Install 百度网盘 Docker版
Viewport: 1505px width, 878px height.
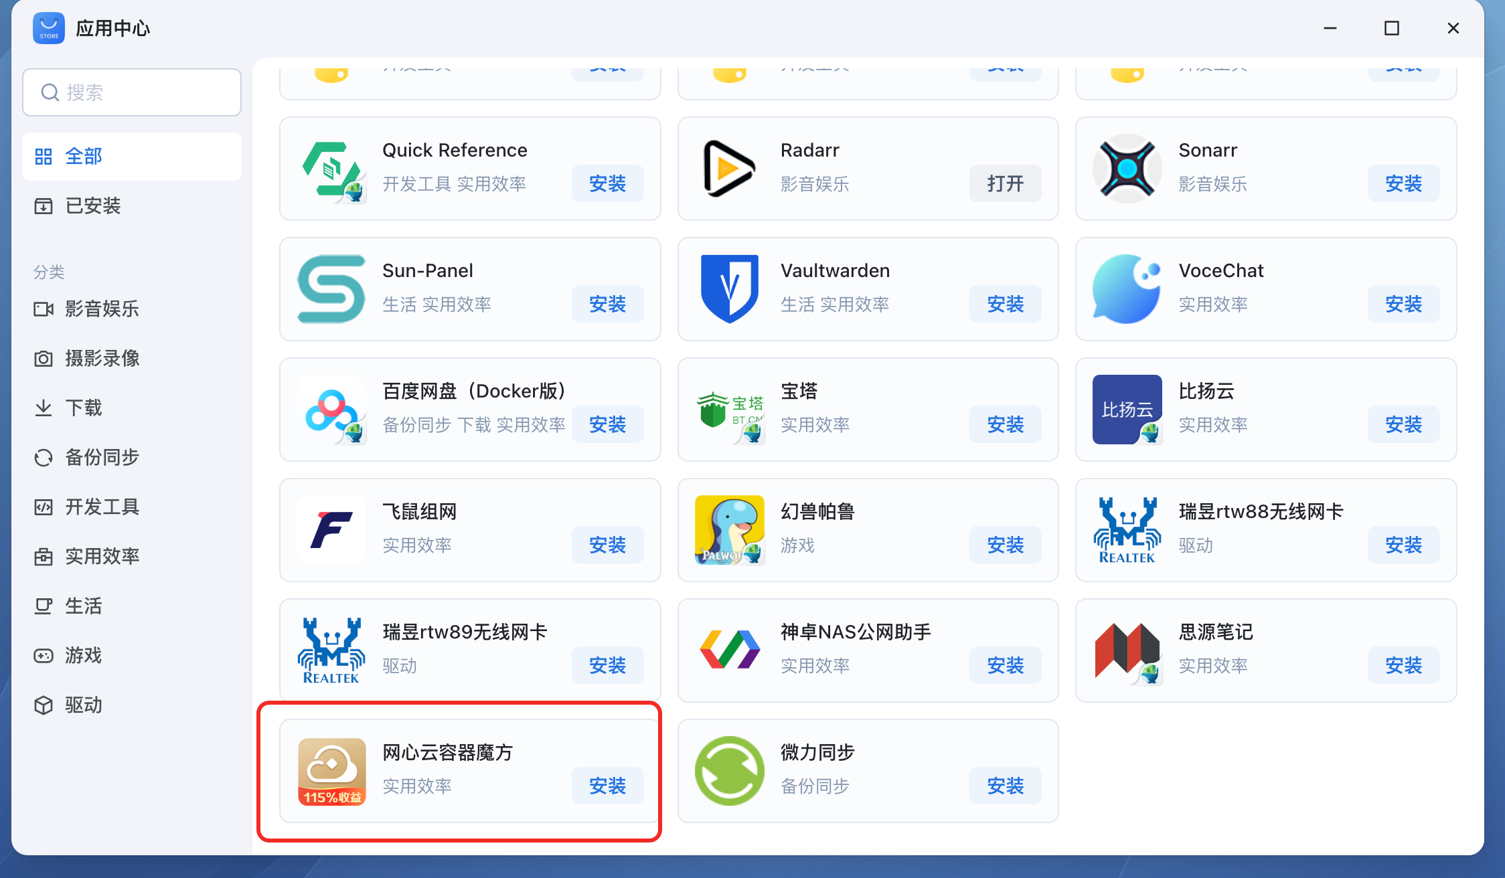tap(607, 424)
